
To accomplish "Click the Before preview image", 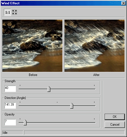I will click(x=32, y=46).
